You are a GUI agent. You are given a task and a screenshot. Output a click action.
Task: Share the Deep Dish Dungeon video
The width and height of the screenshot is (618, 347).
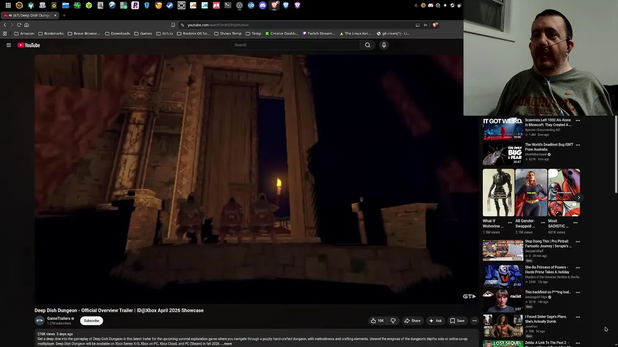[x=412, y=320]
